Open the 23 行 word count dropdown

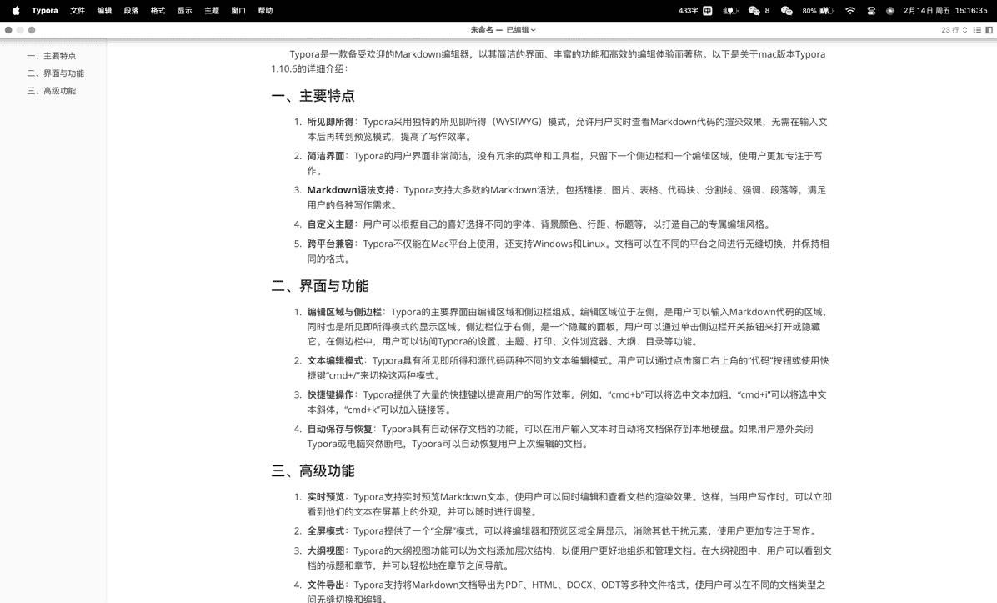tap(953, 30)
